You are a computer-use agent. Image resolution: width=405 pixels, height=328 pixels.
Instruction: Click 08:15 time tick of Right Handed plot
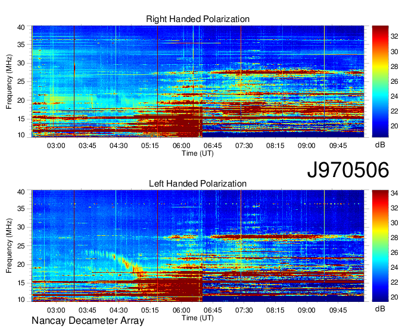(x=275, y=146)
